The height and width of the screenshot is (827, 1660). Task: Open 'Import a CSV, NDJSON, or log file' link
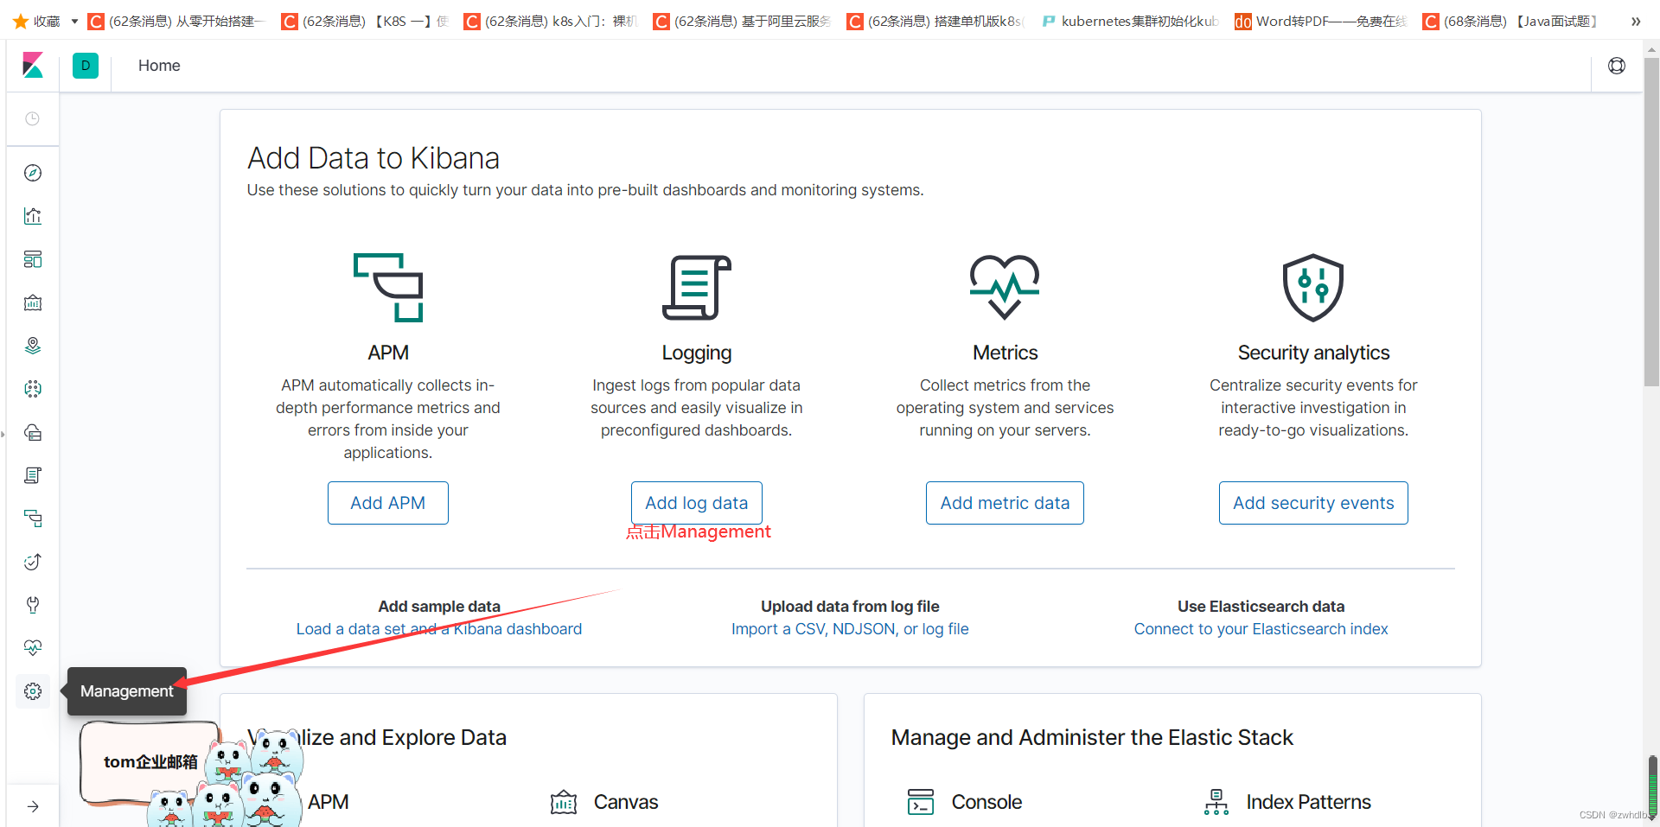pyautogui.click(x=850, y=629)
